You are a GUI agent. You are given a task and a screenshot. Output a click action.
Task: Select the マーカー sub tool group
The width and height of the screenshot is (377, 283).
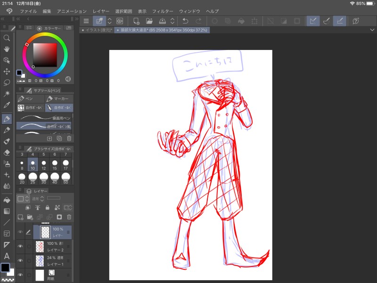(59, 99)
